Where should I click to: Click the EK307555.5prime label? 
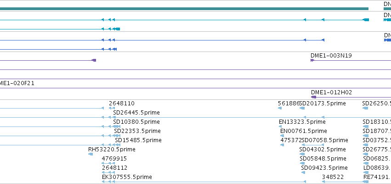[127, 177]
